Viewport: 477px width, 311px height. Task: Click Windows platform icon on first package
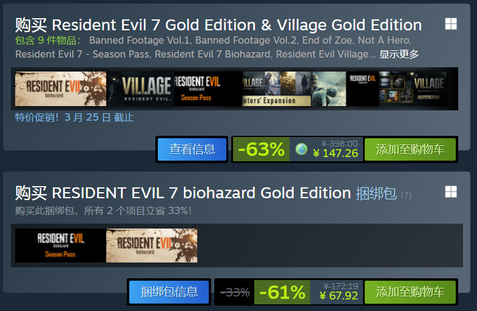coord(451,24)
